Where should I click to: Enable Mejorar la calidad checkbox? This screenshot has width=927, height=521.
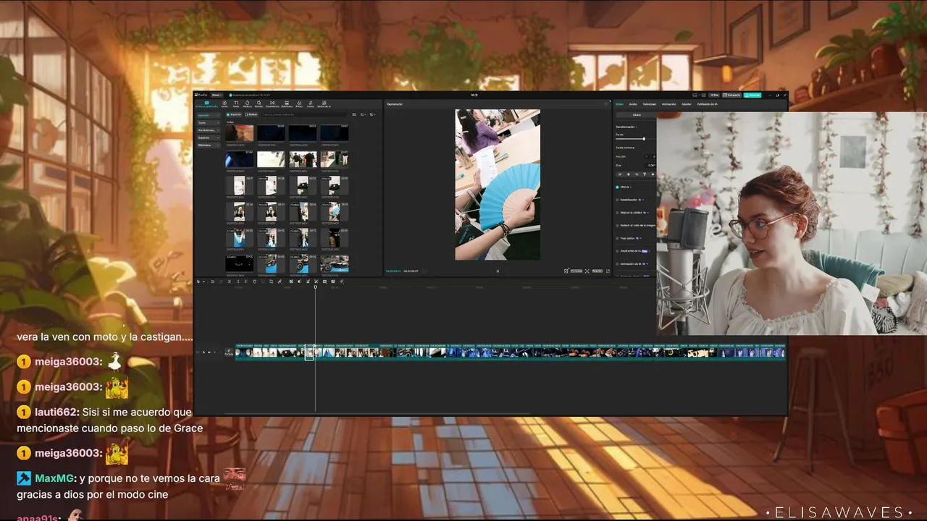click(617, 212)
